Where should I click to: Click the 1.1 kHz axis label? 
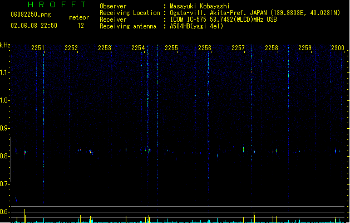pyautogui.click(x=4, y=72)
